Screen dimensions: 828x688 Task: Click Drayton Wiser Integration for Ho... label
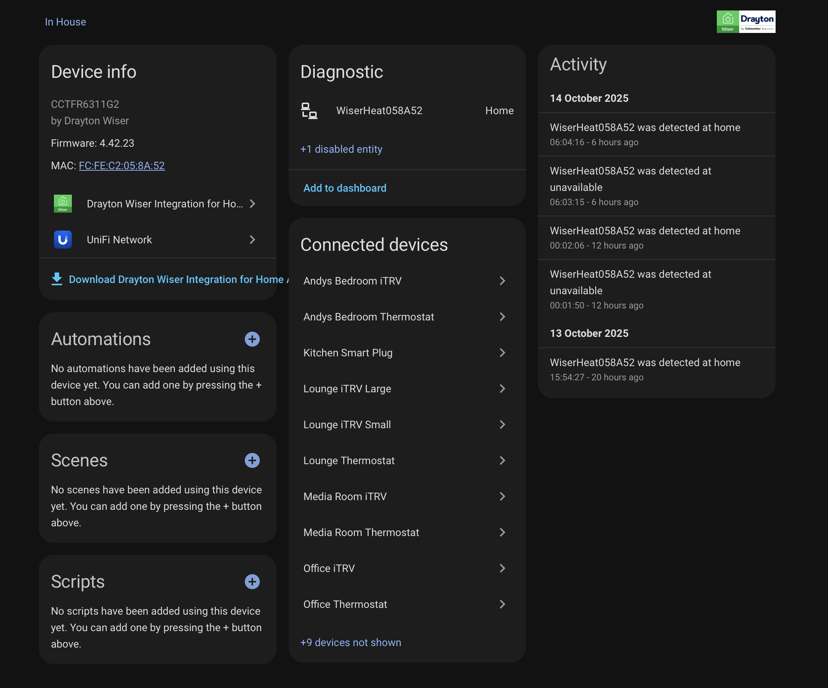point(165,204)
